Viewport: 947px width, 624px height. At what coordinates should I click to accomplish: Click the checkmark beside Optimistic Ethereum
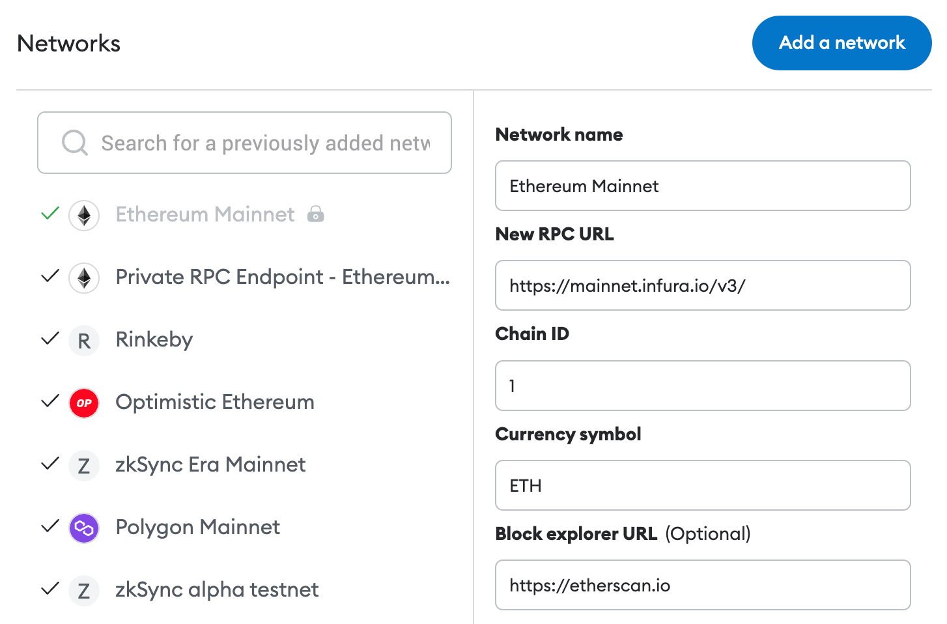point(50,401)
